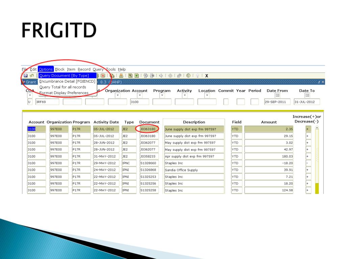The width and height of the screenshot is (346, 259).
Task: Click the magnifier document display icon
Action: click(x=130, y=76)
